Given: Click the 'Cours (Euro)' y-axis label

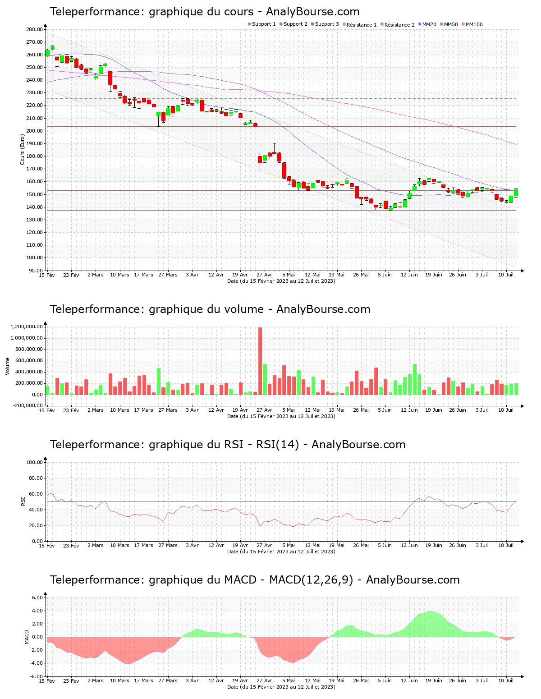Looking at the screenshot, I should 22,149.
